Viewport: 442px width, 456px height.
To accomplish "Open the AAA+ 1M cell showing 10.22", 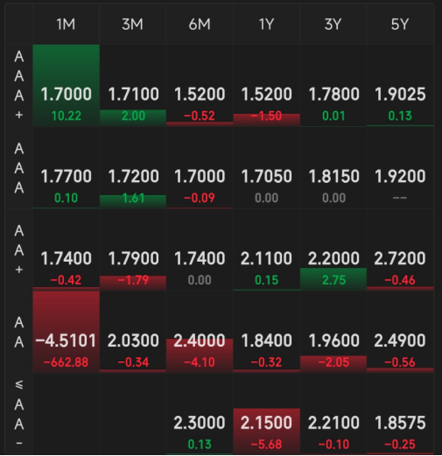I will [x=66, y=86].
